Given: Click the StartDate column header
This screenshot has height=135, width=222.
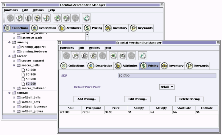Looking at the screenshot, I should click(184, 108).
